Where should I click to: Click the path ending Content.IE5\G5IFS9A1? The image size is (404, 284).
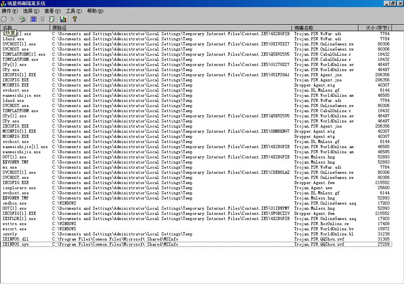171,75
